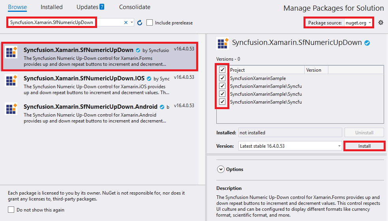Image resolution: width=388 pixels, height=221 pixels.
Task: Open the Updates tab
Action: 90,7
